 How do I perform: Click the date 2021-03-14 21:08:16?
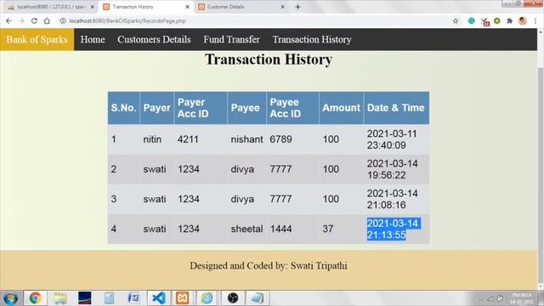[x=393, y=199]
